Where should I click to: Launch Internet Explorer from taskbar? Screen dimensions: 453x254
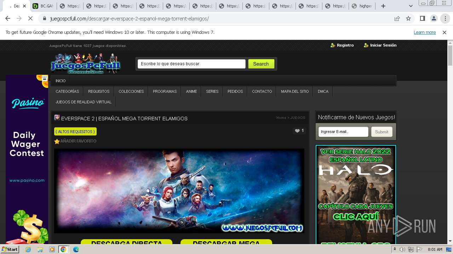(x=28, y=249)
